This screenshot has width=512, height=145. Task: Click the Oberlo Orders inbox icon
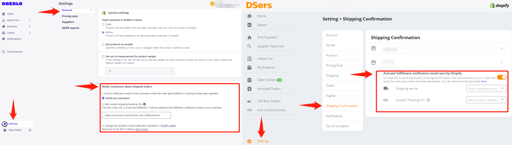click(4, 33)
